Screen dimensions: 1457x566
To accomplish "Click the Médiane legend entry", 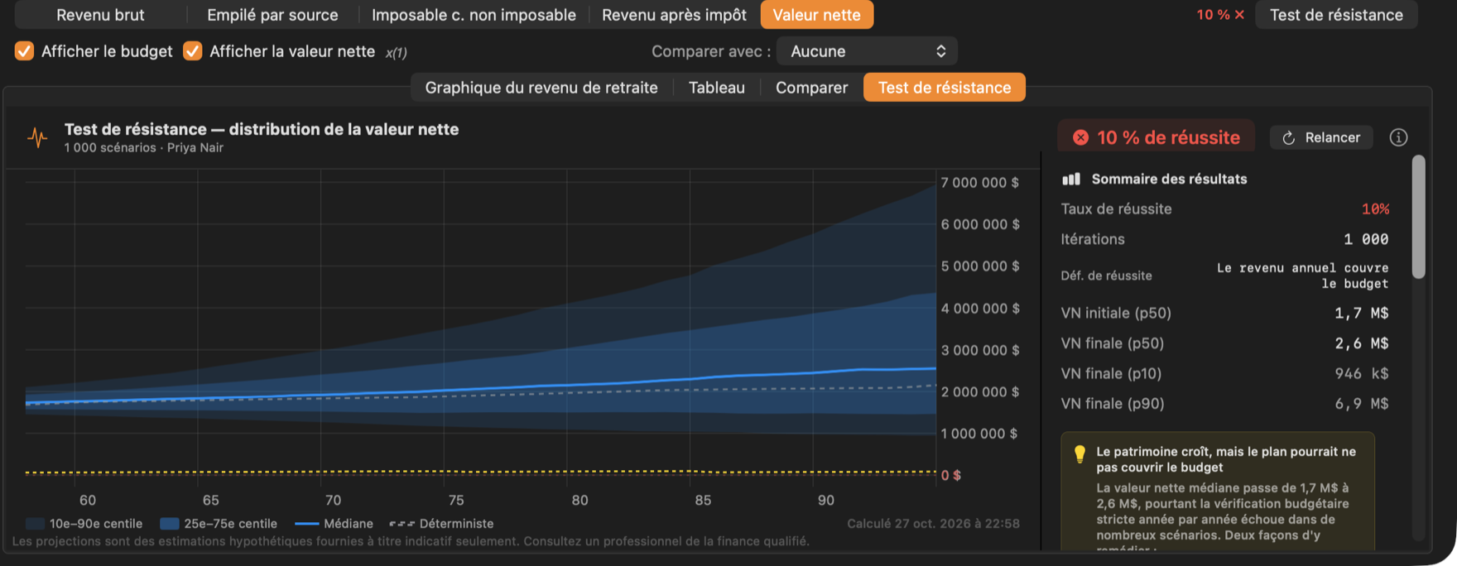I will pyautogui.click(x=334, y=524).
